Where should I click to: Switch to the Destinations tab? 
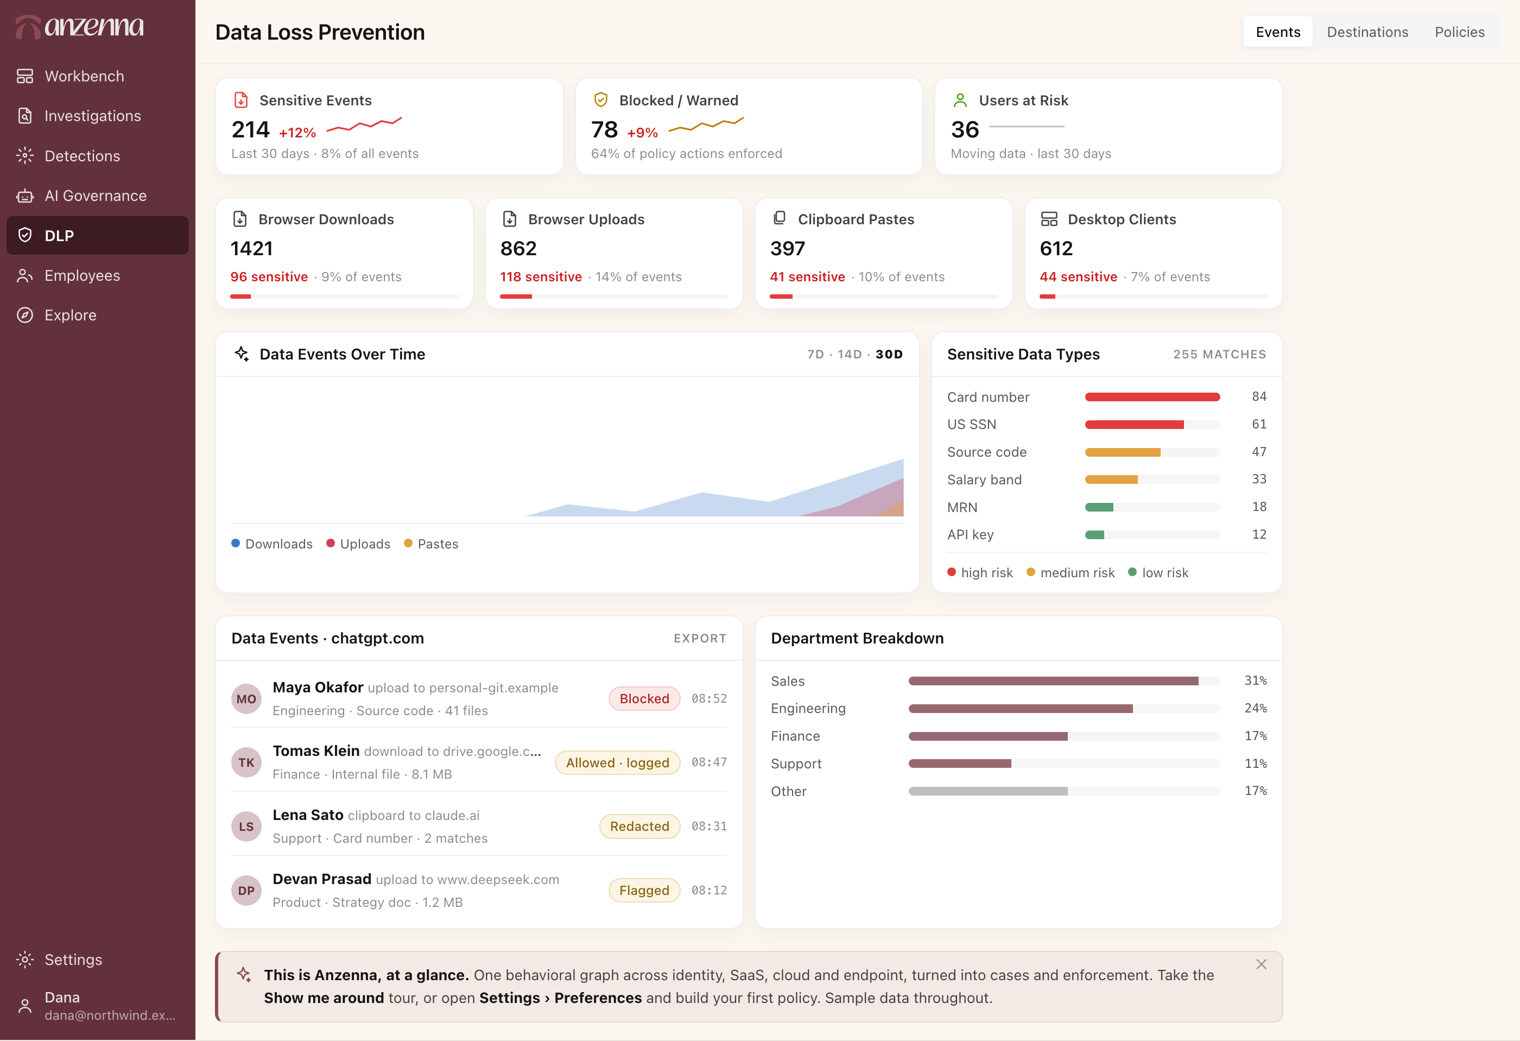click(x=1367, y=32)
